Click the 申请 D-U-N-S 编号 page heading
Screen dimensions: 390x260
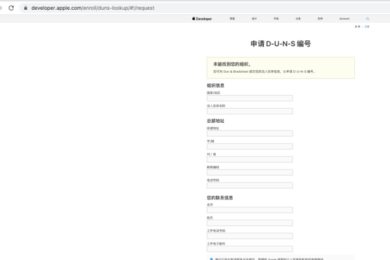[281, 44]
